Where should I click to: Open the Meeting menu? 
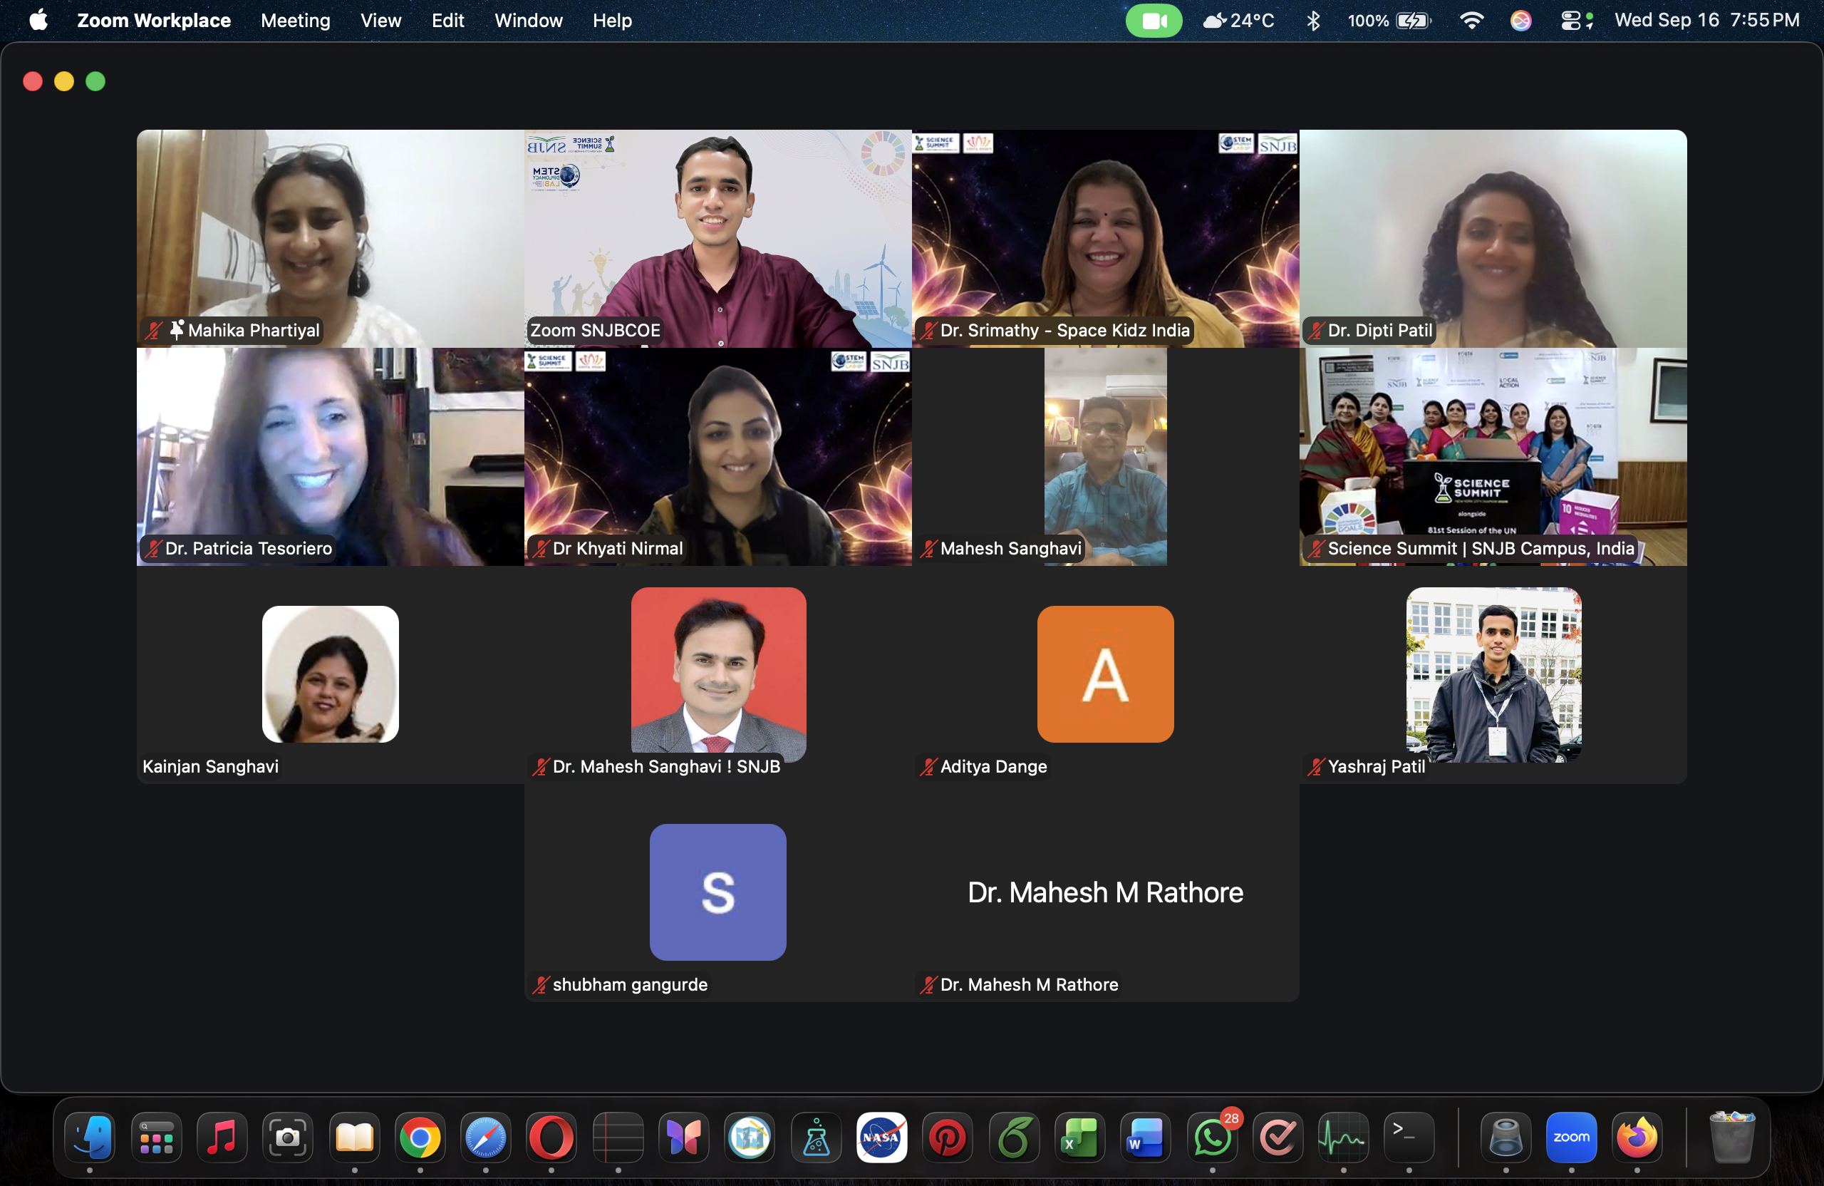click(x=296, y=21)
